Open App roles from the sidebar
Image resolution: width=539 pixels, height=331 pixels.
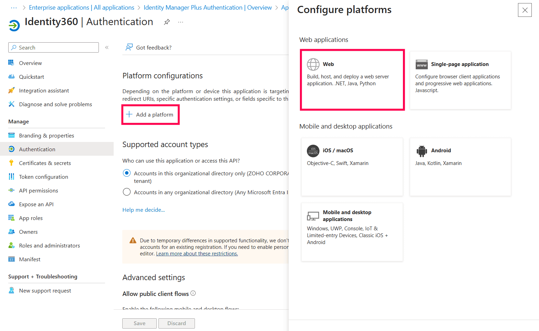tap(30, 218)
